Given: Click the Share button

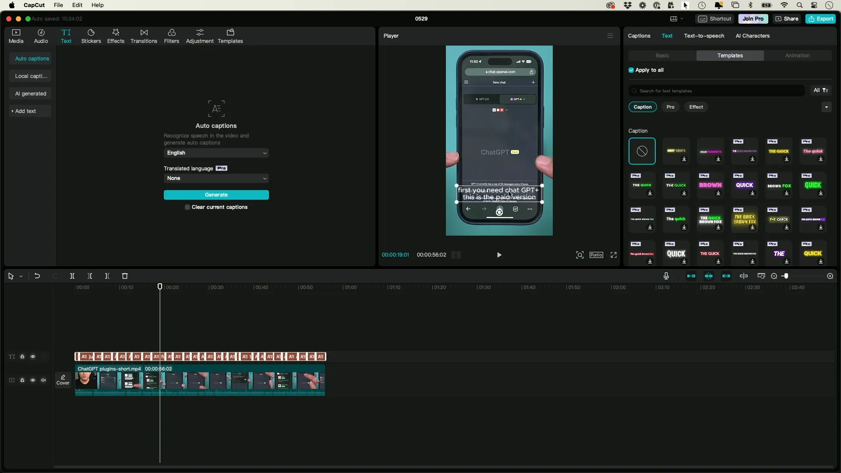Looking at the screenshot, I should 787,19.
